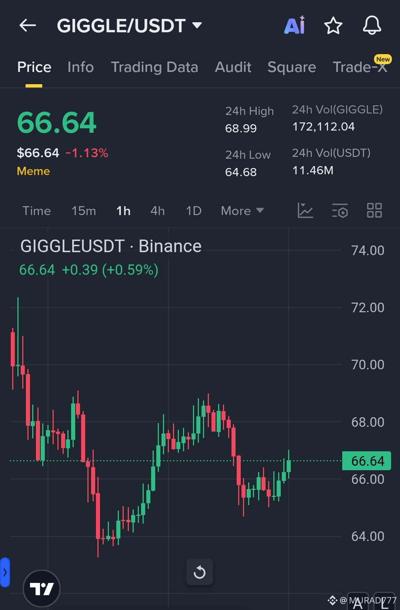400x610 pixels.
Task: Tap the TradingView logo button
Action: click(x=41, y=588)
